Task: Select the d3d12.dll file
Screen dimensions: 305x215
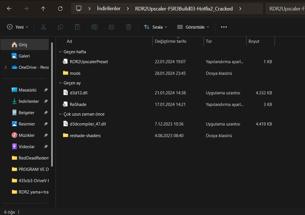Action: [77, 93]
